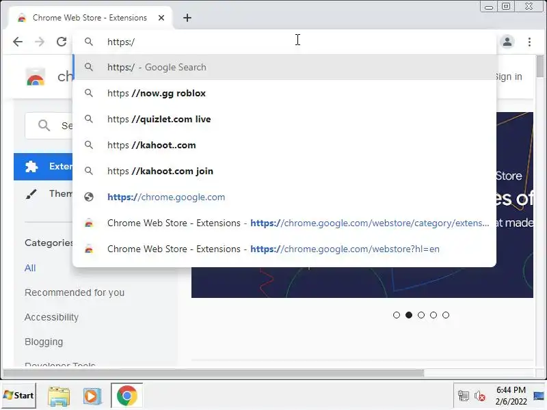547x410 pixels.
Task: Click the Sign in link
Action: tap(509, 77)
